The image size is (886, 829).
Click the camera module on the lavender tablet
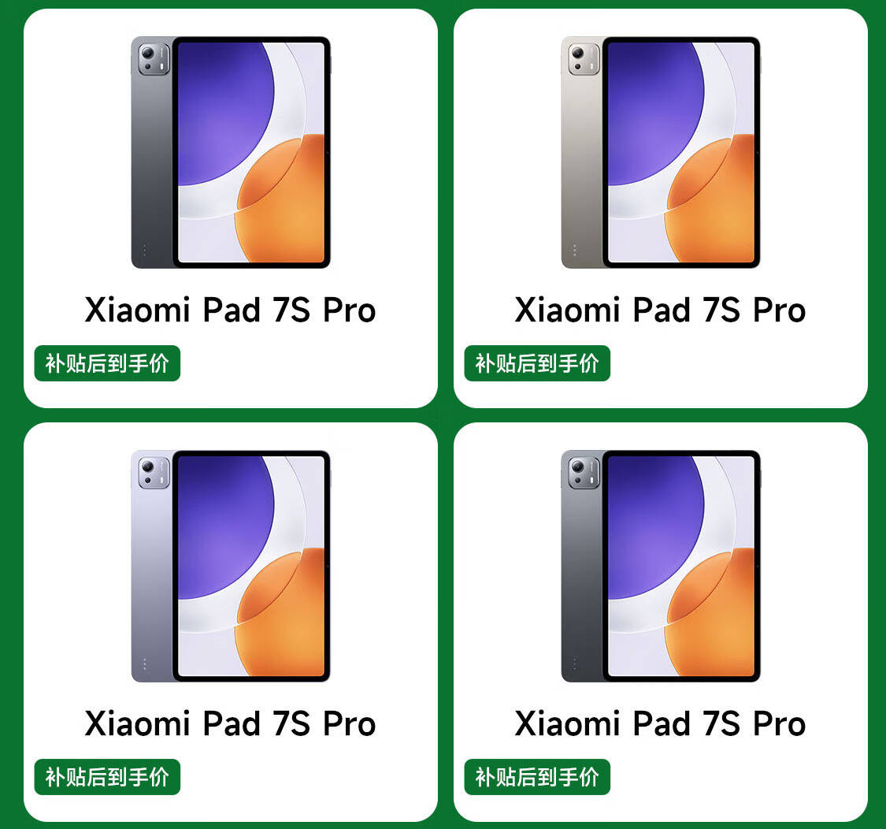(x=154, y=473)
